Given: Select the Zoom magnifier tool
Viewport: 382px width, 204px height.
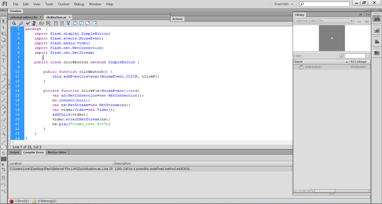Looking at the screenshot, I should 4,133.
